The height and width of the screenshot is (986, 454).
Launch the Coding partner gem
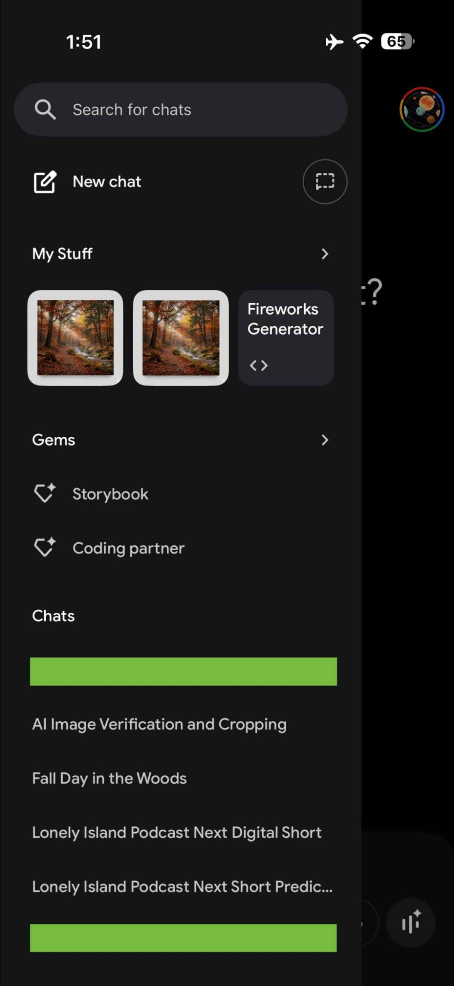pyautogui.click(x=128, y=548)
